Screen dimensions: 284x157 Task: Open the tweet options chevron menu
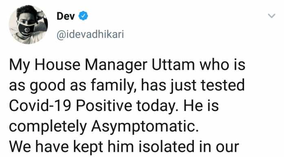tap(272, 16)
